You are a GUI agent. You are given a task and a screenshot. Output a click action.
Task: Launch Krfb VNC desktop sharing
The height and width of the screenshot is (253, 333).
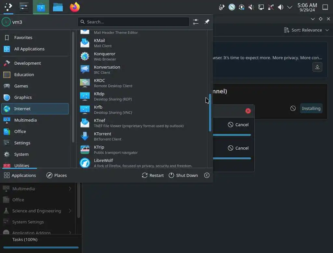(x=142, y=110)
